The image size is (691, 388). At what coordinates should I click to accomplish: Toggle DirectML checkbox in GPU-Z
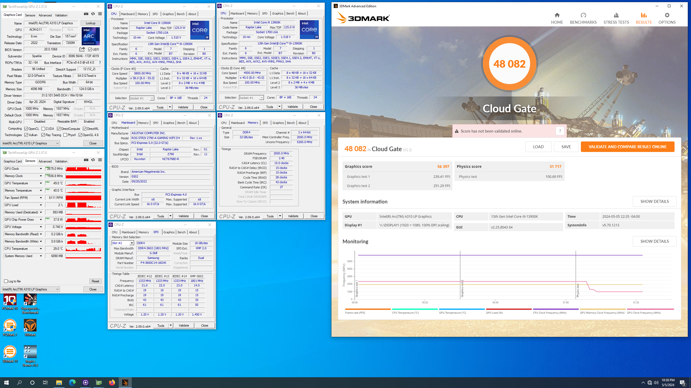(x=84, y=129)
